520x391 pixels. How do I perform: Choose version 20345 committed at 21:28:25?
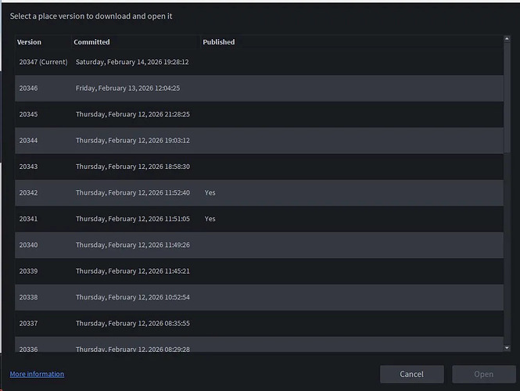pyautogui.click(x=258, y=114)
